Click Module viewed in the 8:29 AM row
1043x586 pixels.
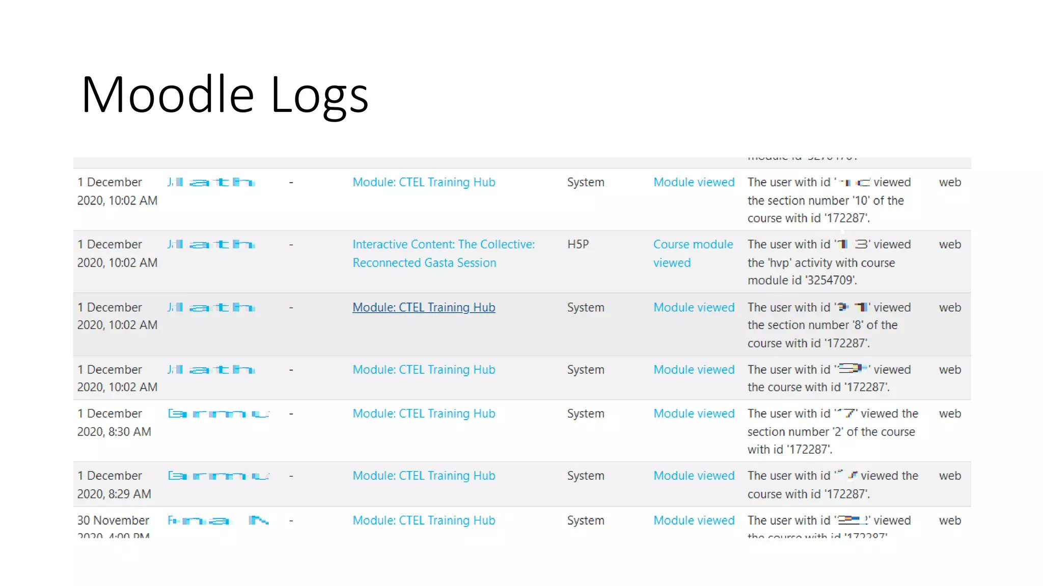click(x=694, y=476)
